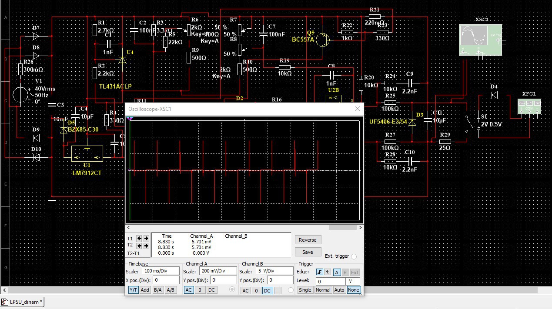Select the U4 TL431ACLP symbol
The height and width of the screenshot is (309, 552).
(x=122, y=60)
